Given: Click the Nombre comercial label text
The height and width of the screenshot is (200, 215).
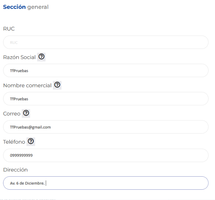Looking at the screenshot, I should 27,86.
